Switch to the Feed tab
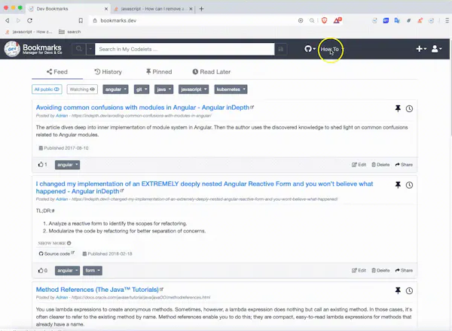The height and width of the screenshot is (331, 452). click(57, 71)
